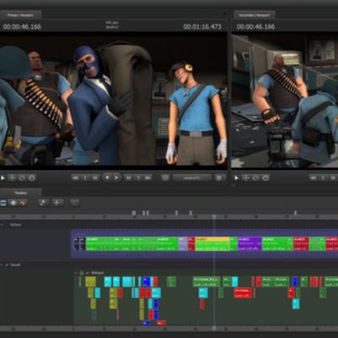This screenshot has height=338, width=338.
Task: Open gear settings right of camera dropdown
Action: (x=219, y=177)
